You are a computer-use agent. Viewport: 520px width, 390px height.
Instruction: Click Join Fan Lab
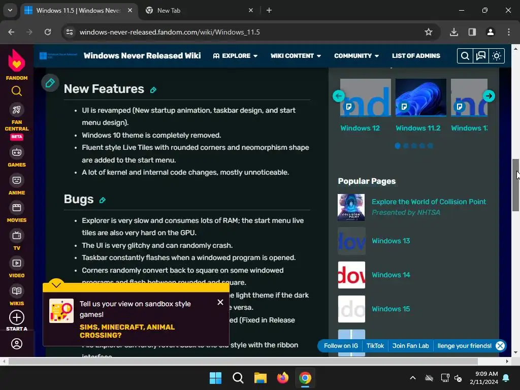point(410,346)
